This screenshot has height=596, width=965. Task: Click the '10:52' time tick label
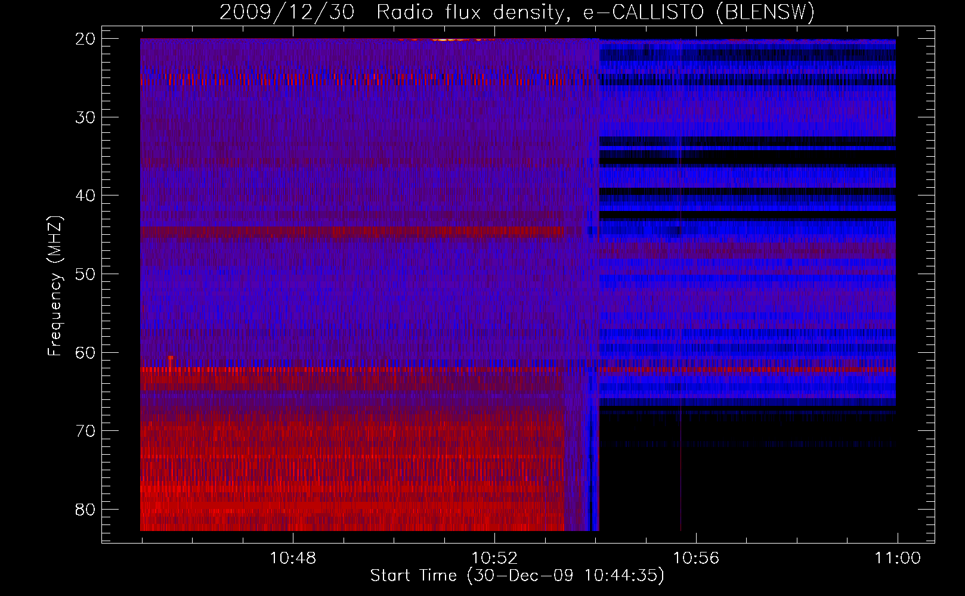tap(494, 558)
